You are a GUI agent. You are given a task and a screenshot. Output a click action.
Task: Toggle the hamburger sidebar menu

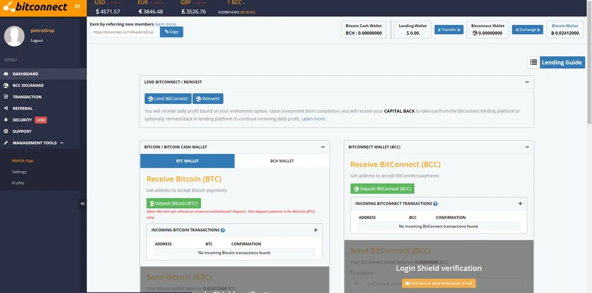click(x=77, y=6)
